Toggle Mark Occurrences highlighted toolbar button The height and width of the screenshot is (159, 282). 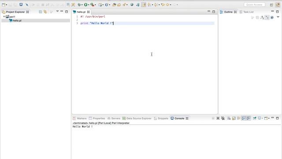[144, 5]
